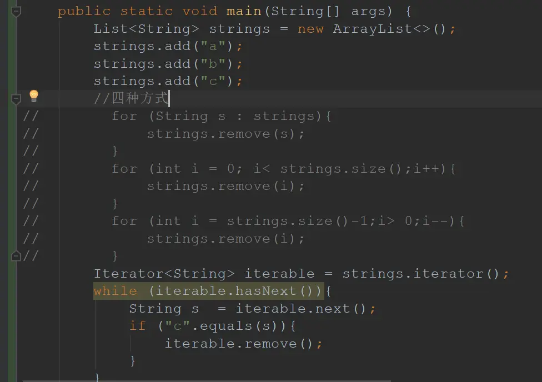542x382 pixels.
Task: Click the "c".equals(s) condition
Action: (221, 326)
